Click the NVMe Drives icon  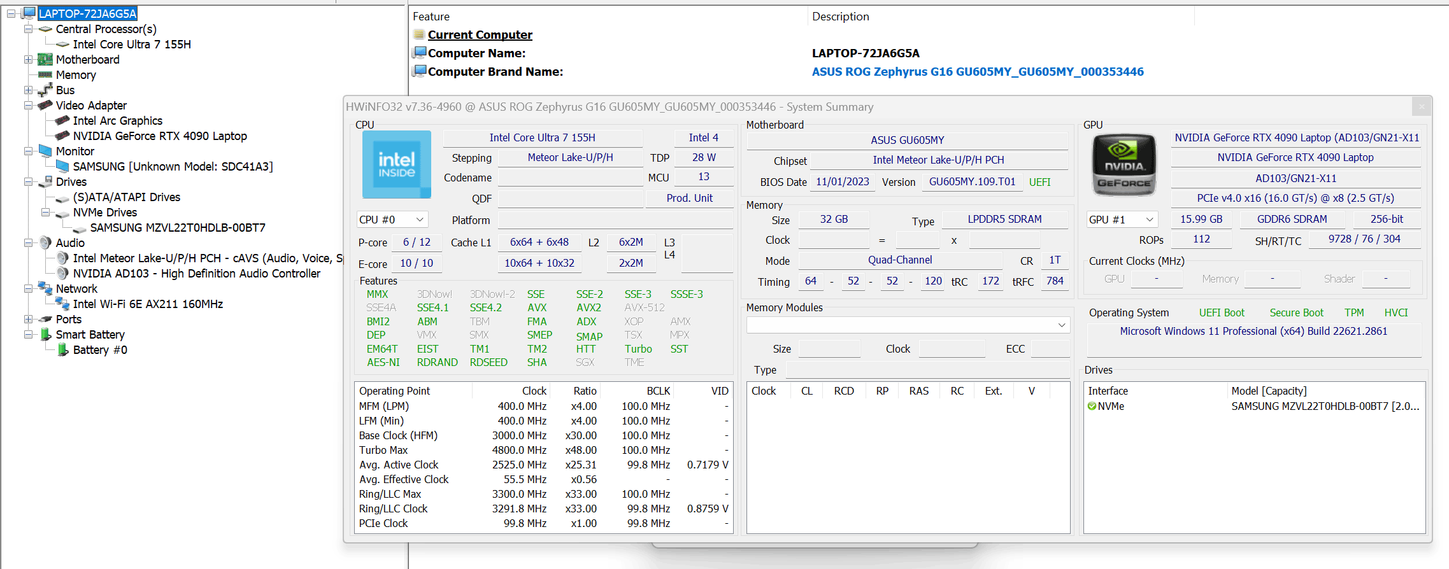click(x=62, y=213)
